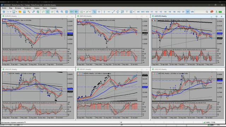Switch chart to line chart display

coord(52,12)
